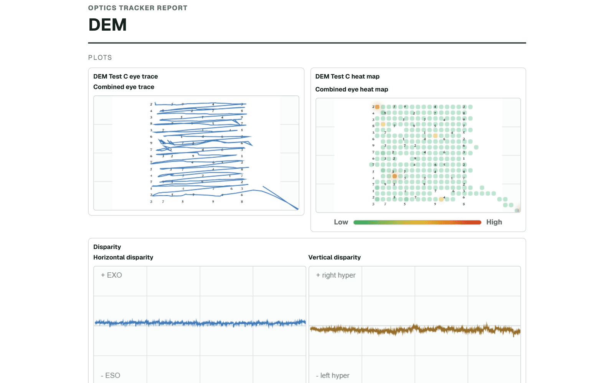Click the PLOTS section label

pos(100,58)
